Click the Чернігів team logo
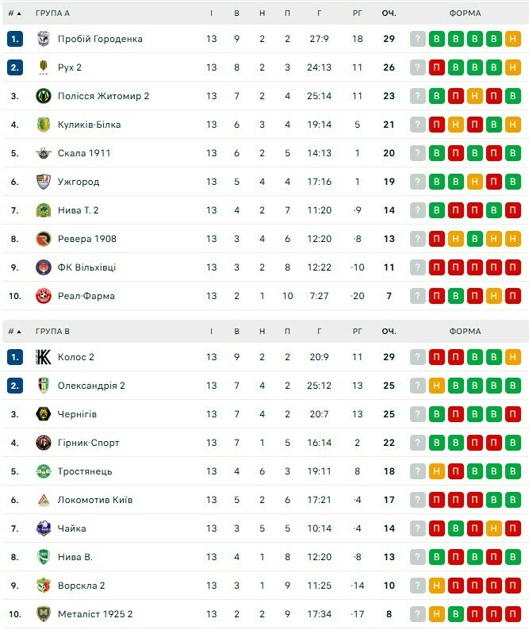Viewport: 529px width, 630px height. pyautogui.click(x=44, y=414)
